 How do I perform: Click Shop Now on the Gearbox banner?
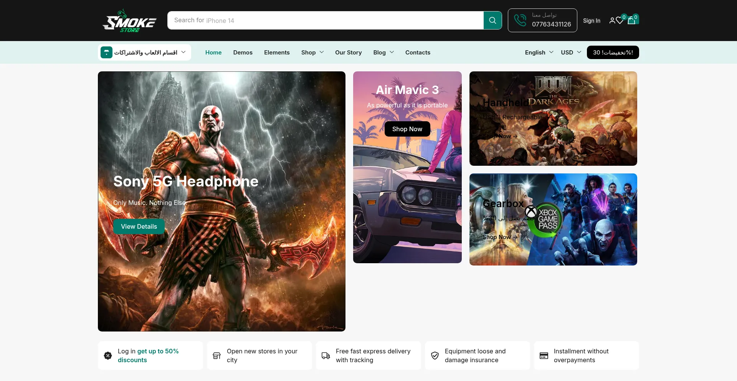[x=500, y=237]
